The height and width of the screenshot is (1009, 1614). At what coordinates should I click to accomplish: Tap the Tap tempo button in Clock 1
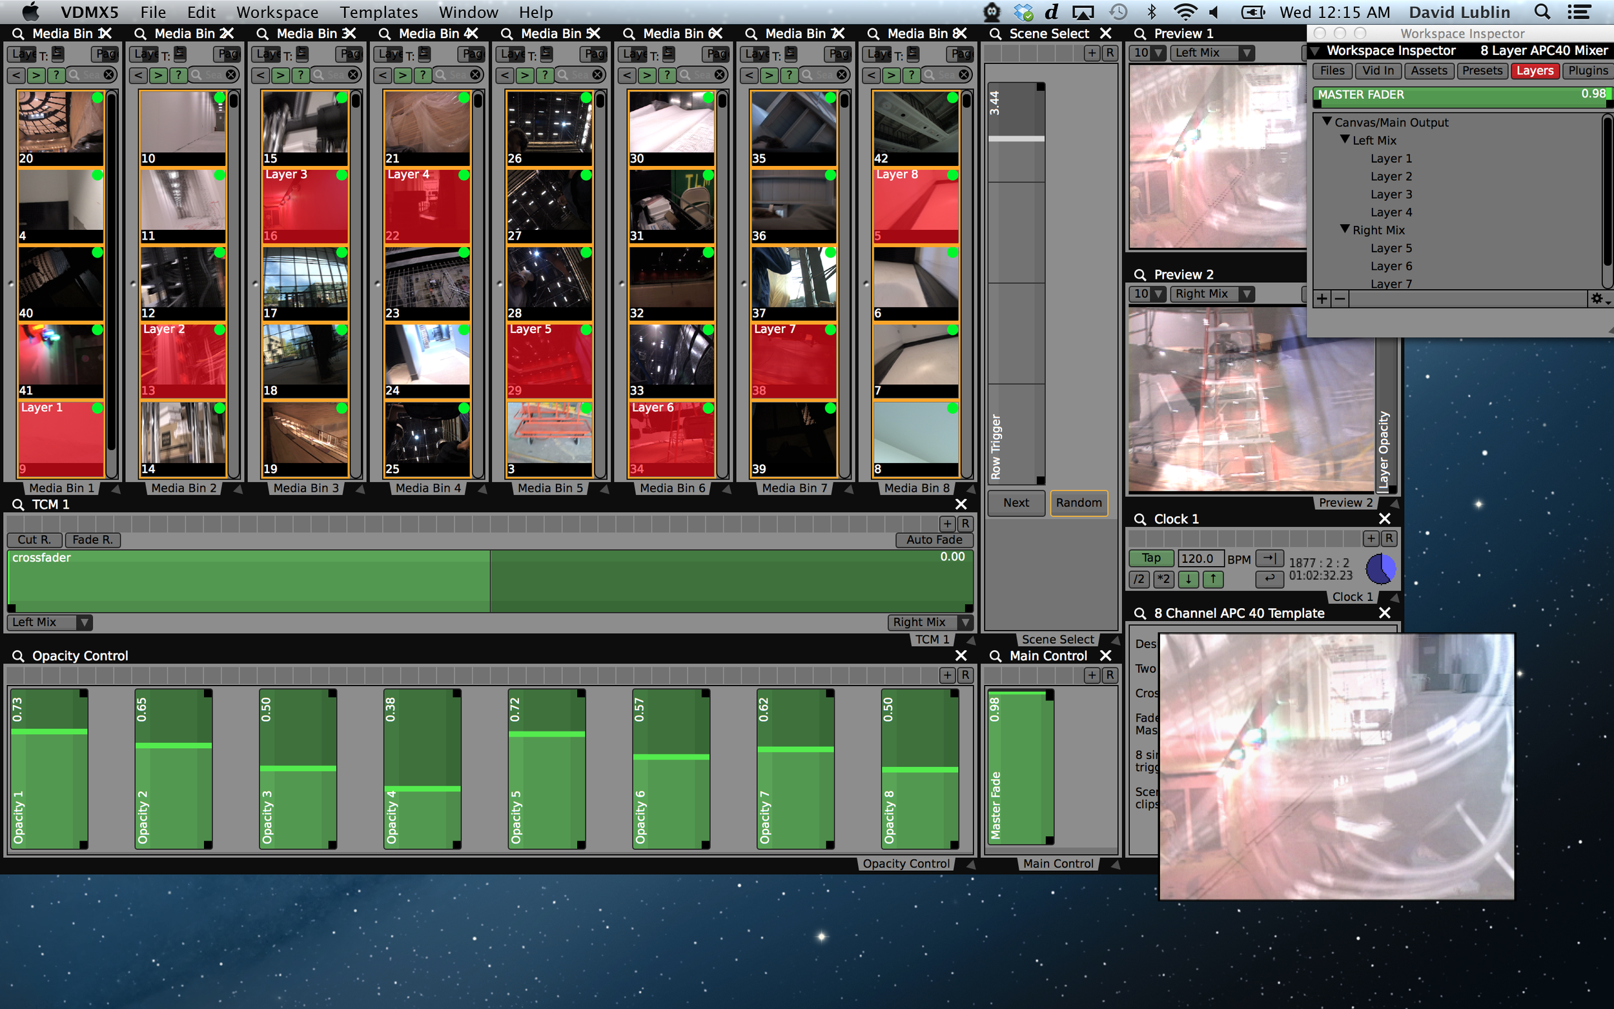[1151, 558]
